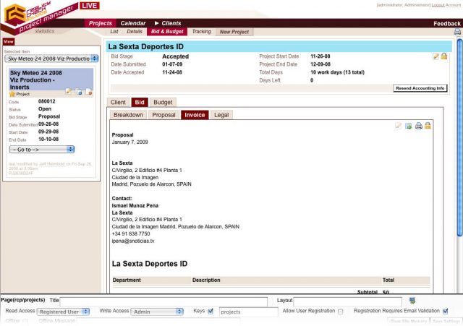This screenshot has width=463, height=326.
Task: Open the Breakdown sub-tab
Action: point(128,115)
